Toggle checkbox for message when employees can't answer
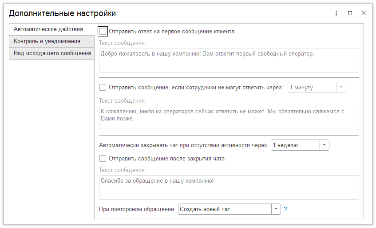 103,88
